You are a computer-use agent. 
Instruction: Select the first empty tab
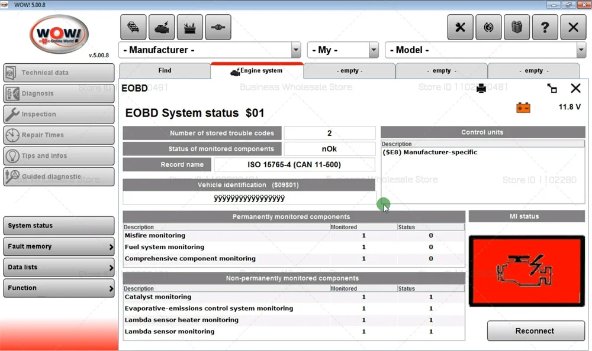coord(349,70)
